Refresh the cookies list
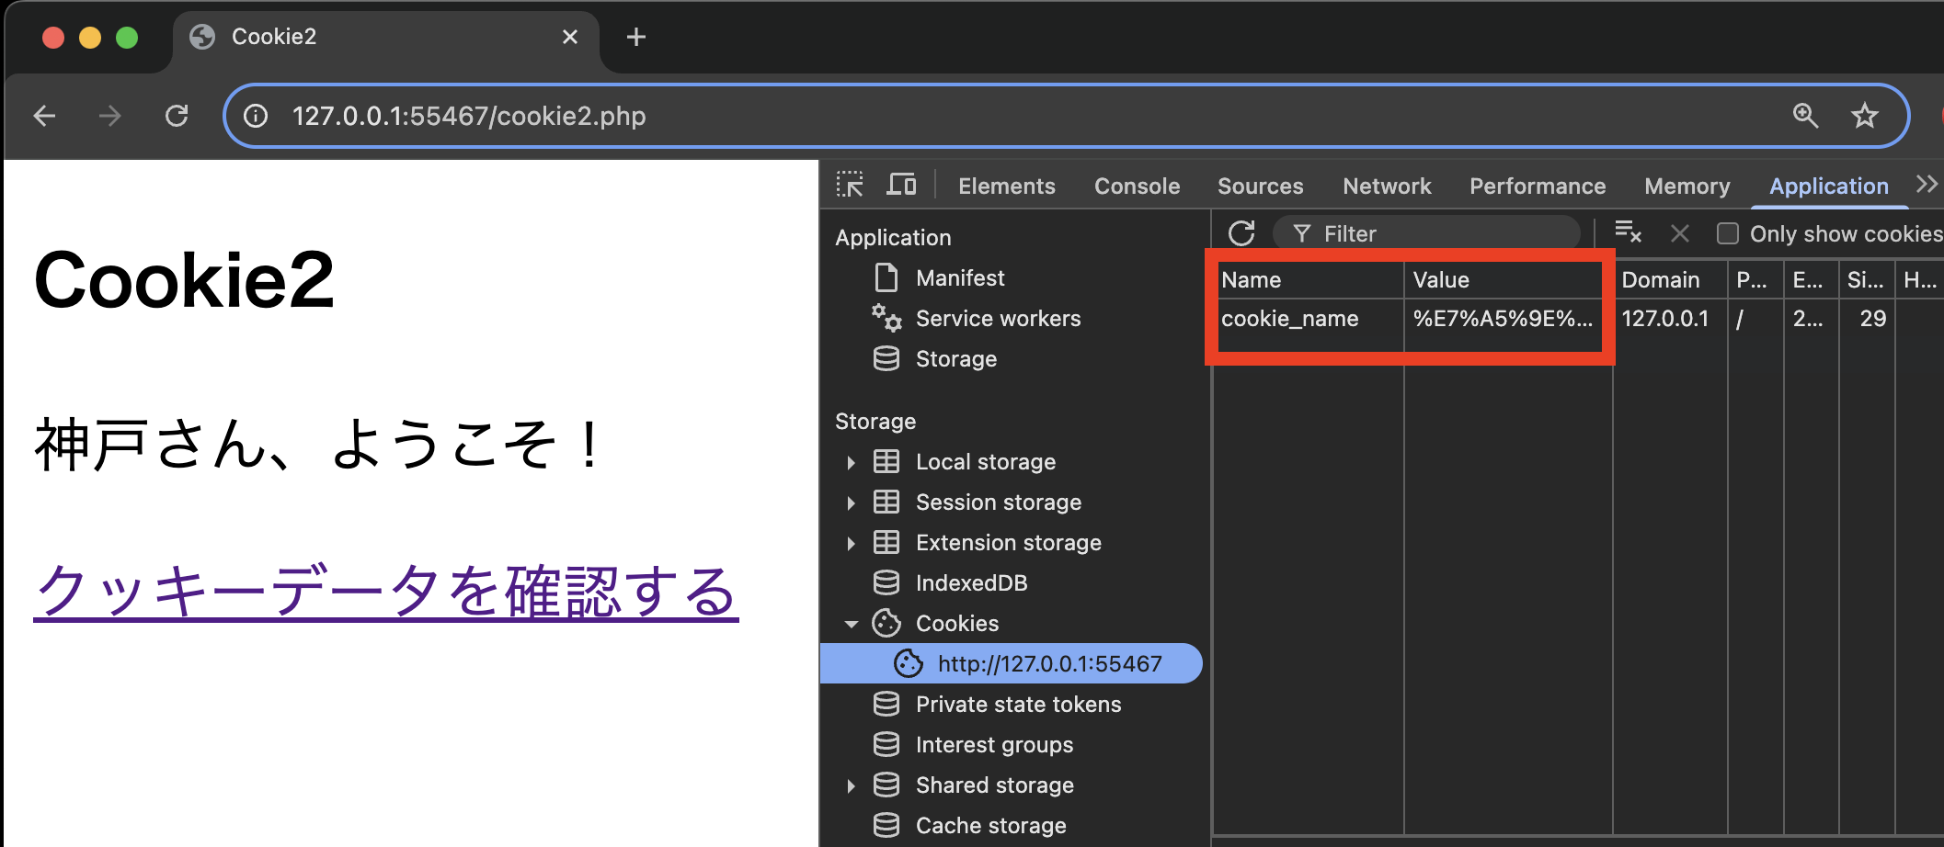 [x=1241, y=232]
